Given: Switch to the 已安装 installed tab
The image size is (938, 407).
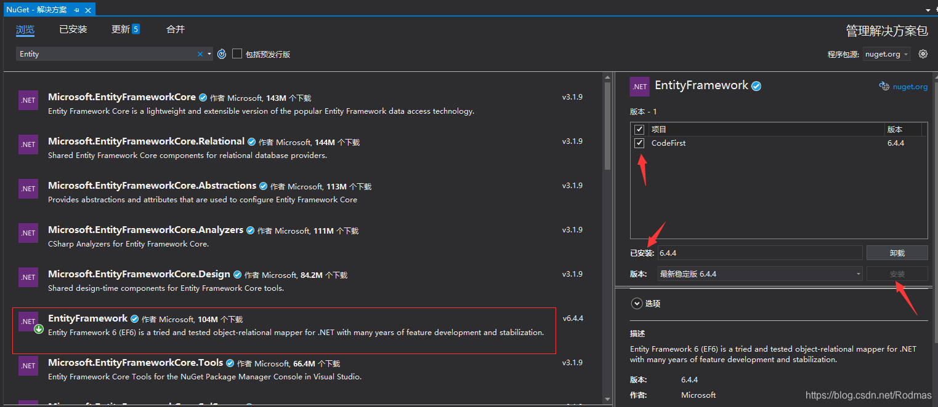Looking at the screenshot, I should pos(73,30).
